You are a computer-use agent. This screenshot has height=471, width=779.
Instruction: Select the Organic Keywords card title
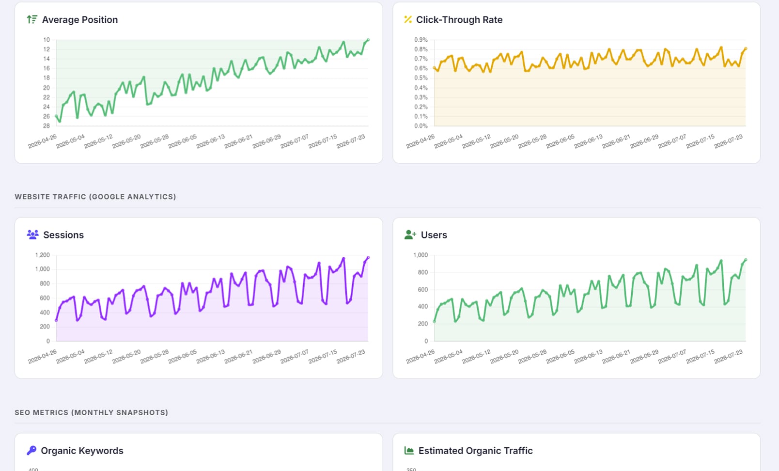pyautogui.click(x=82, y=451)
